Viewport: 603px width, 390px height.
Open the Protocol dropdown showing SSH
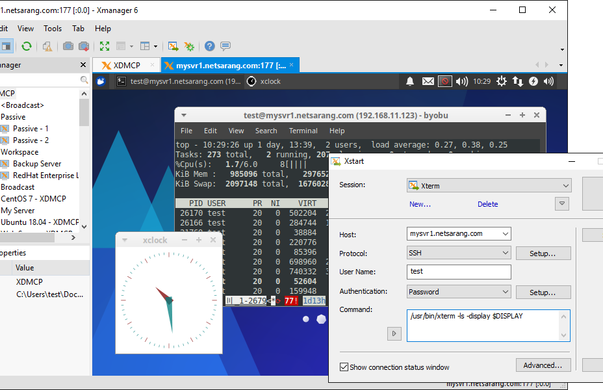(459, 253)
